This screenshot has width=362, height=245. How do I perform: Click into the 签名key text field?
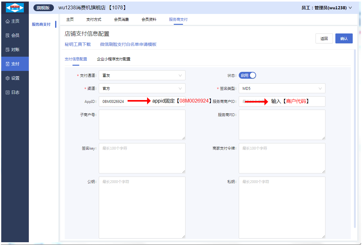[142, 158]
